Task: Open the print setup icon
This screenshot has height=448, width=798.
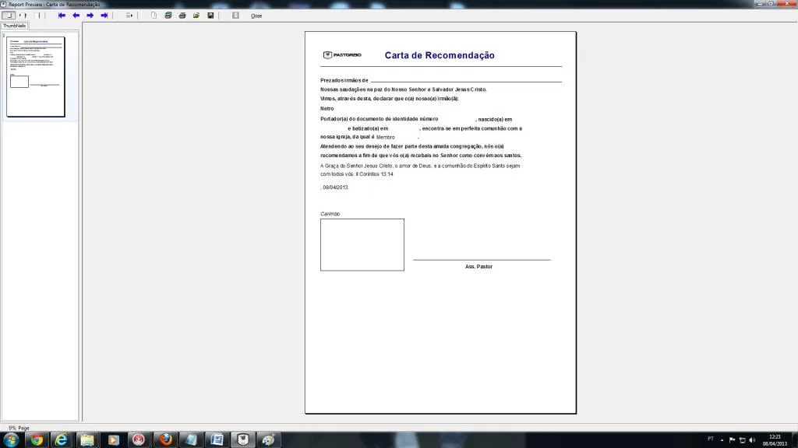Action: pos(168,16)
